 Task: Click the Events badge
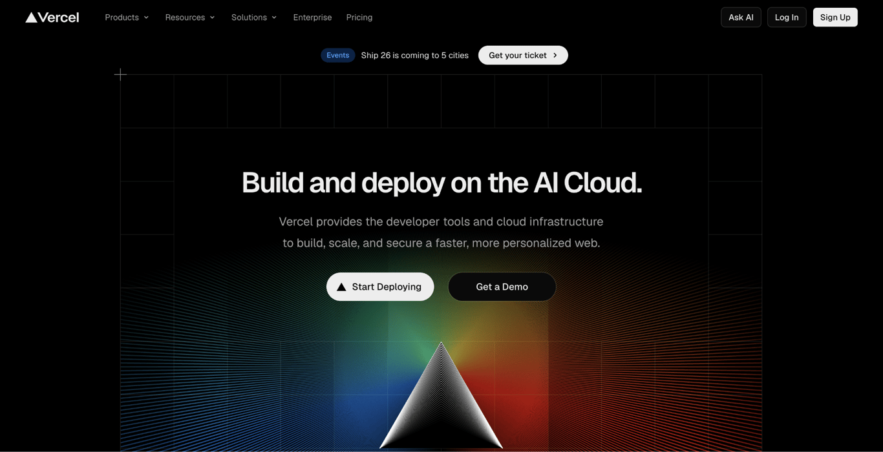click(337, 56)
